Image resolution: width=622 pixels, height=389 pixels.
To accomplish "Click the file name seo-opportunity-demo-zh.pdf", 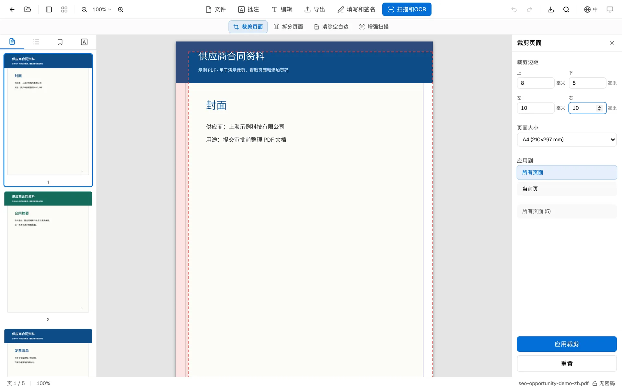I will click(553, 383).
